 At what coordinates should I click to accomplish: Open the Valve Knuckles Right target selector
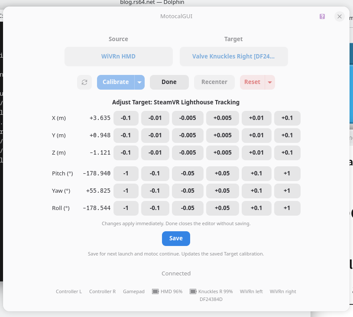point(234,56)
